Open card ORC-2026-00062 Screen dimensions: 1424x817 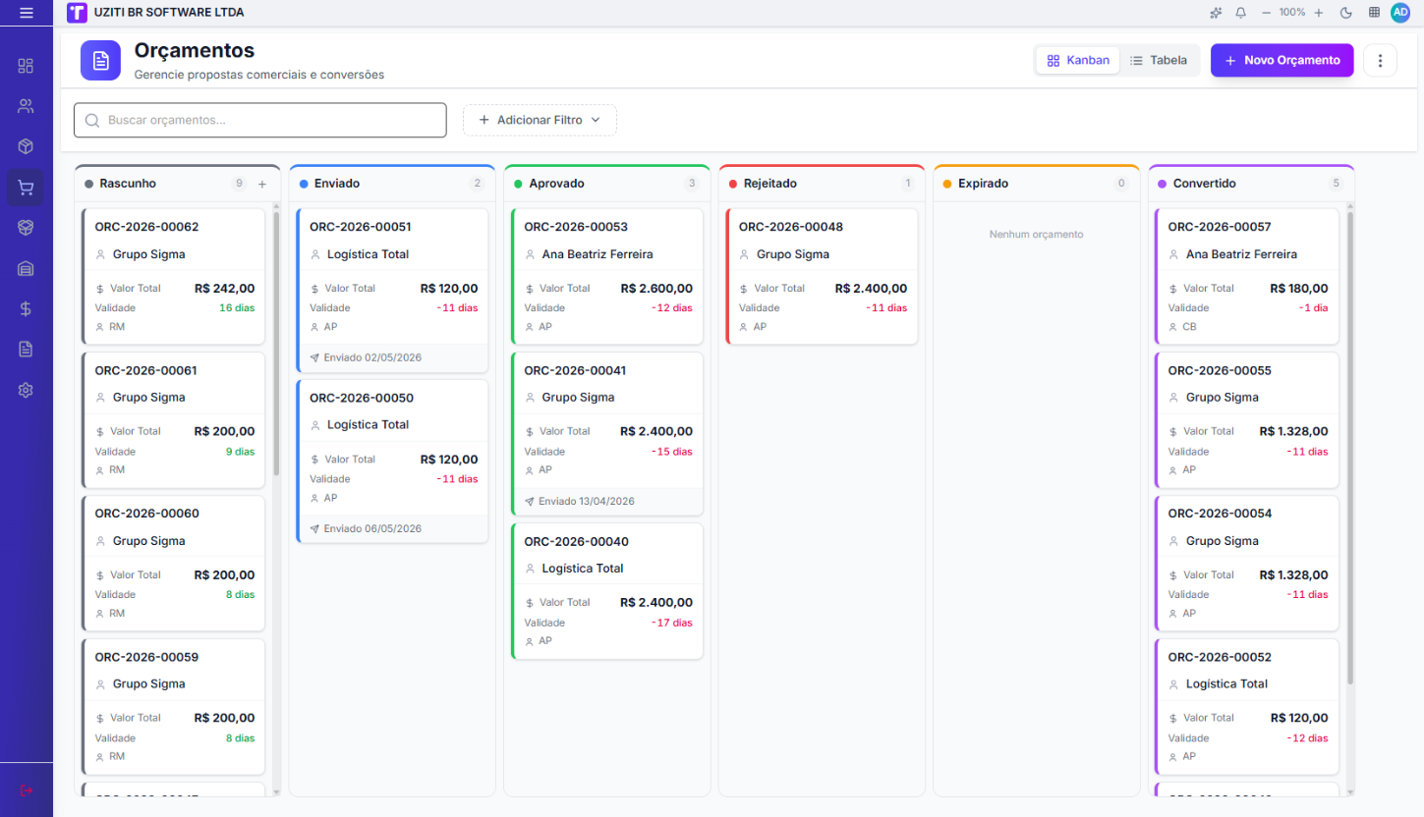click(x=174, y=276)
